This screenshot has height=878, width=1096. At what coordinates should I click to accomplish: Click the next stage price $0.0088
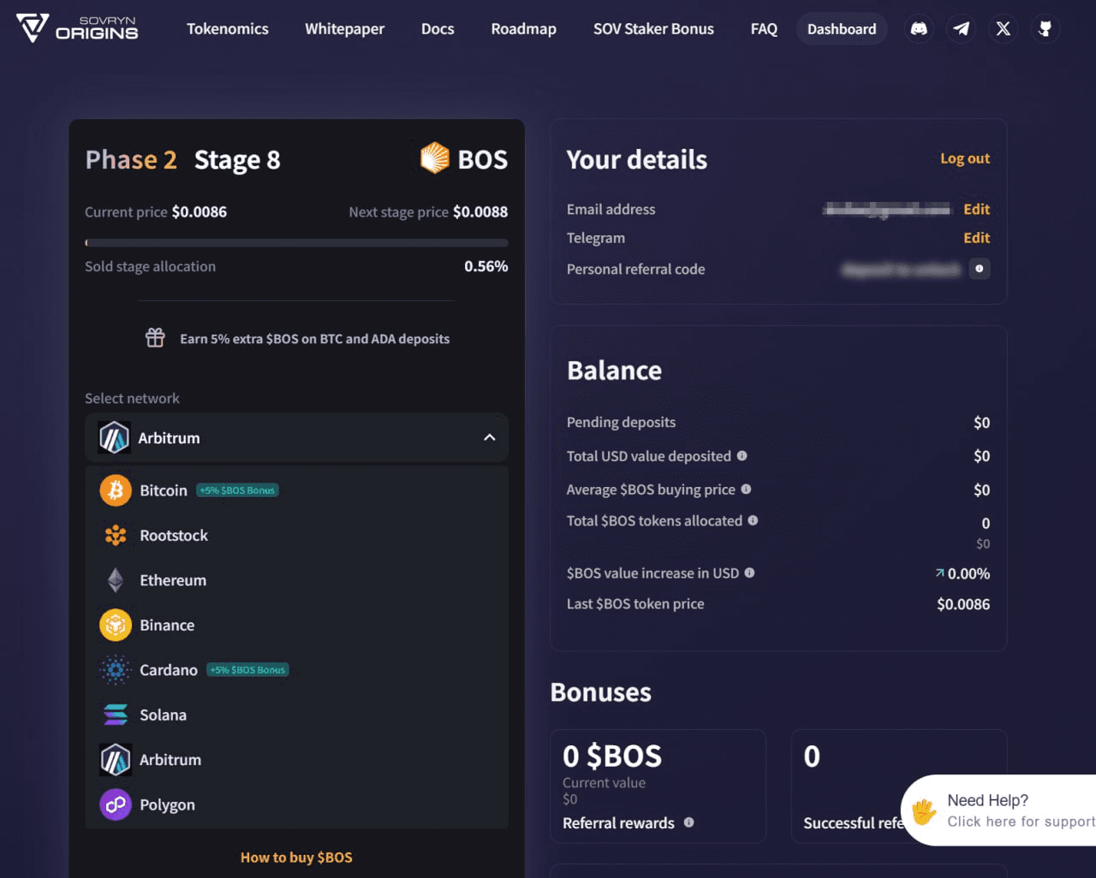[480, 211]
